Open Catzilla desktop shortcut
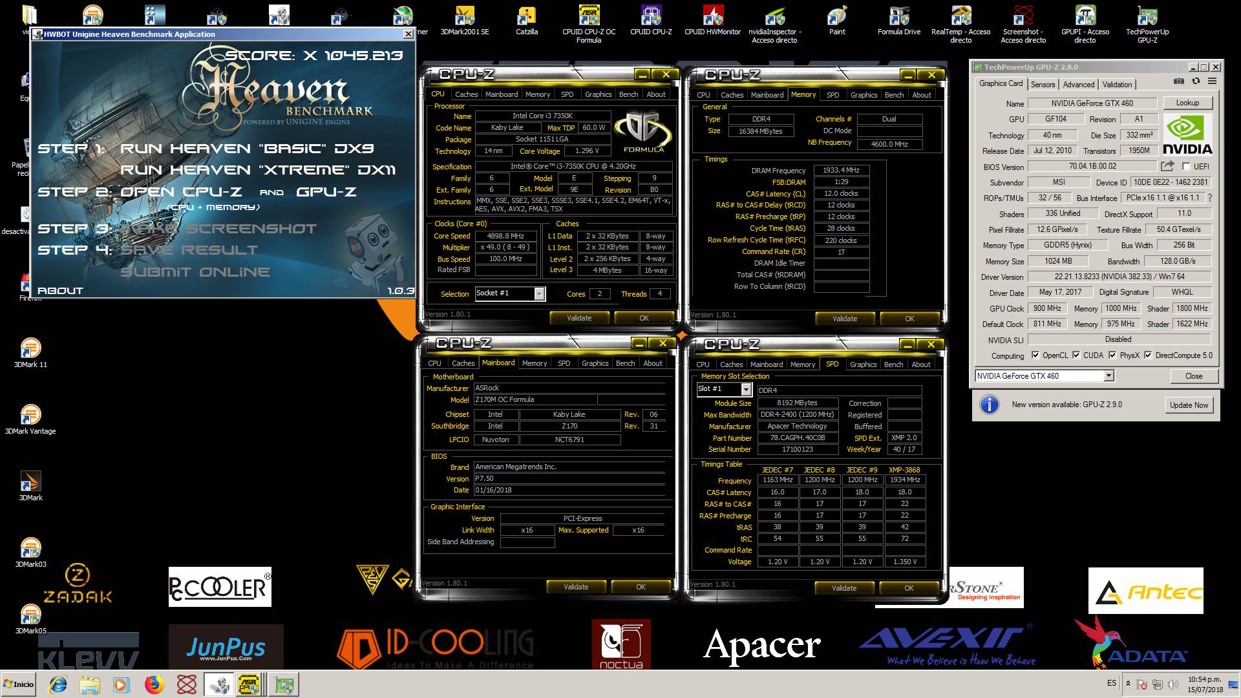The image size is (1241, 698). point(527,21)
